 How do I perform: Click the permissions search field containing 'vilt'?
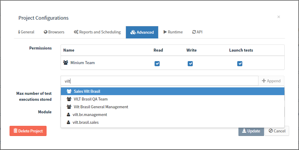pos(159,81)
